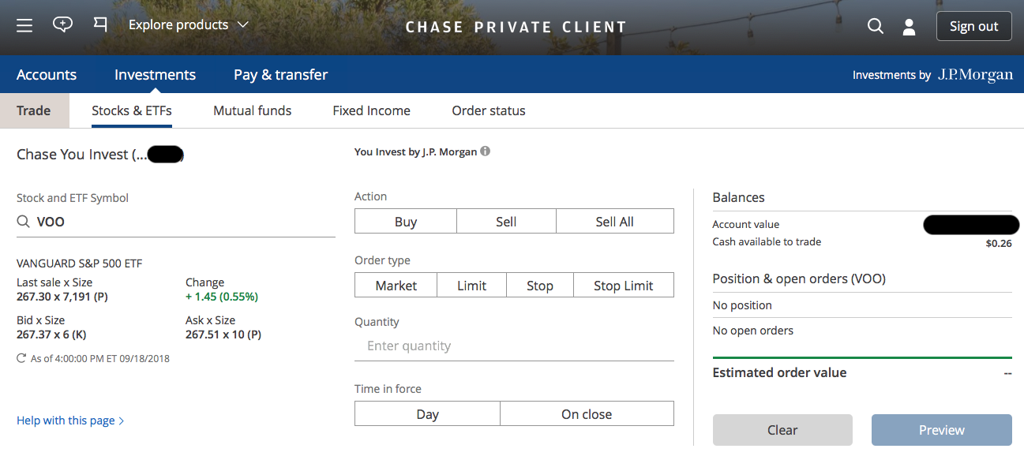Image resolution: width=1024 pixels, height=456 pixels.
Task: Open the chat message icon
Action: click(x=62, y=24)
